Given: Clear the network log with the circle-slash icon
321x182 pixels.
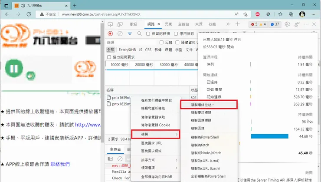Looking at the screenshot, I should click(120, 33).
